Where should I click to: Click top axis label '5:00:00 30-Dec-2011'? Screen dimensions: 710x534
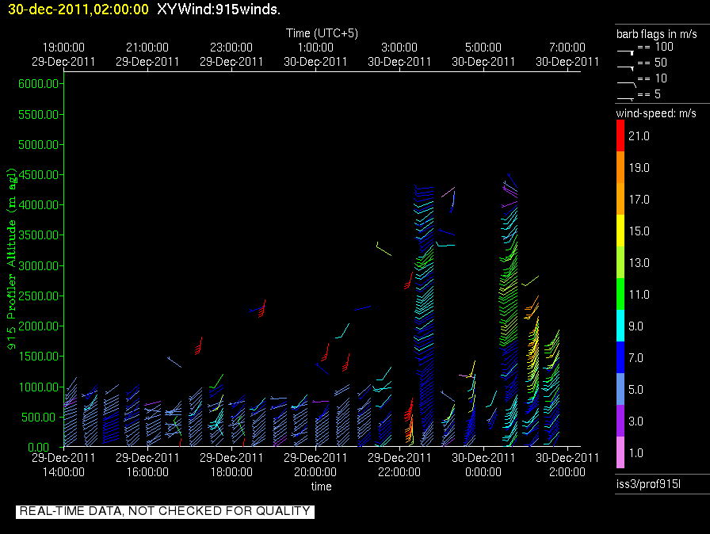483,55
